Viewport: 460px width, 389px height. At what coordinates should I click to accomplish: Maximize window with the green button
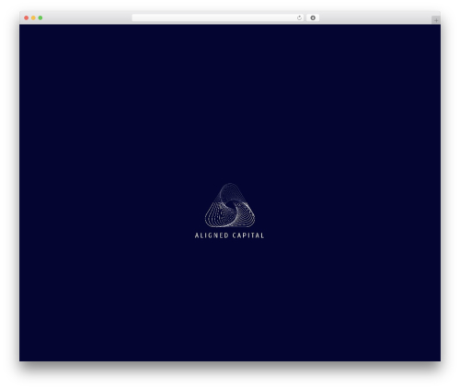40,17
